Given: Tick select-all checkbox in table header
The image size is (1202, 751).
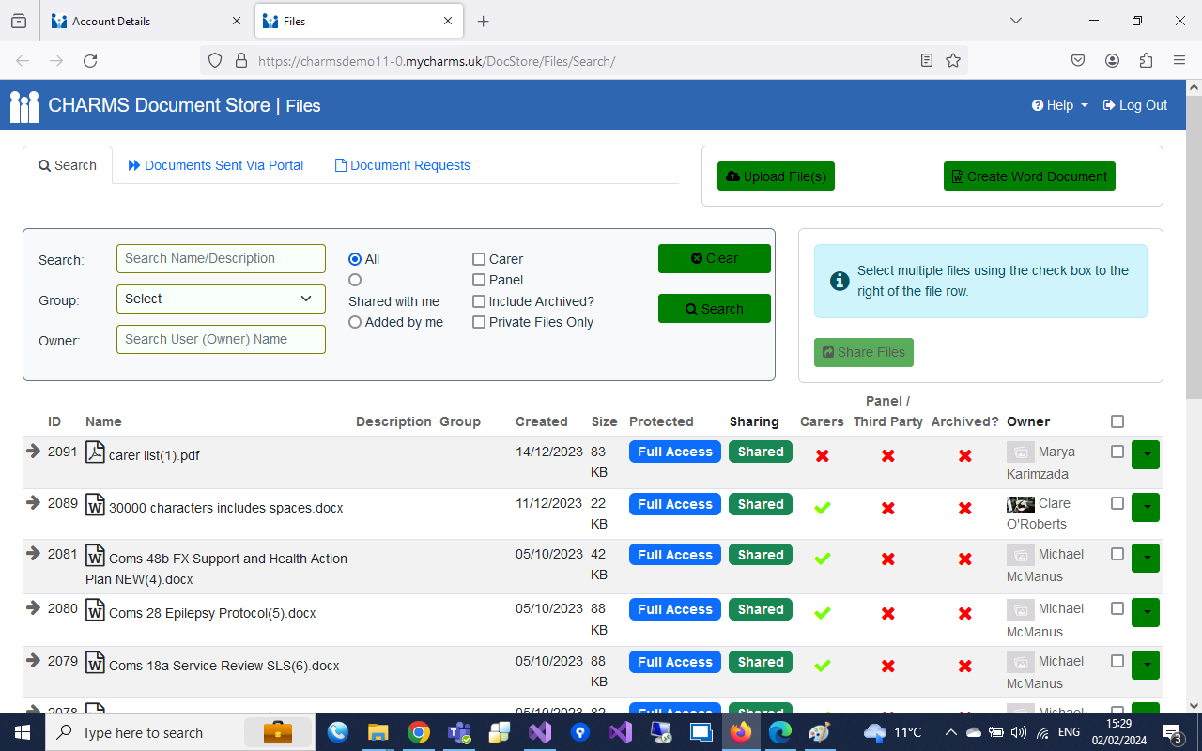Looking at the screenshot, I should point(1117,421).
